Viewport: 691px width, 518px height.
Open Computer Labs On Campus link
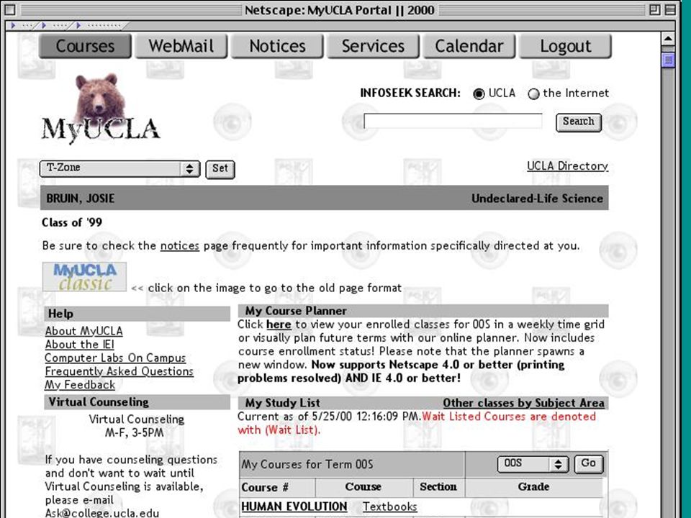pos(115,358)
